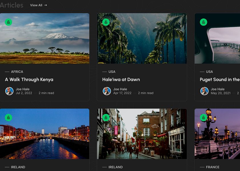Screen dimensions: 240x171
Task: Open the Temple Bar street thumbnail
Action: point(142,134)
